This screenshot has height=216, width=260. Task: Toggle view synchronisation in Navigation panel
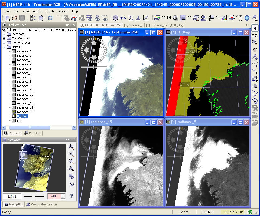pyautogui.click(x=71, y=176)
